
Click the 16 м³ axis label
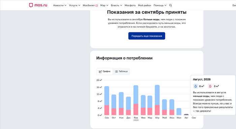point(99,87)
